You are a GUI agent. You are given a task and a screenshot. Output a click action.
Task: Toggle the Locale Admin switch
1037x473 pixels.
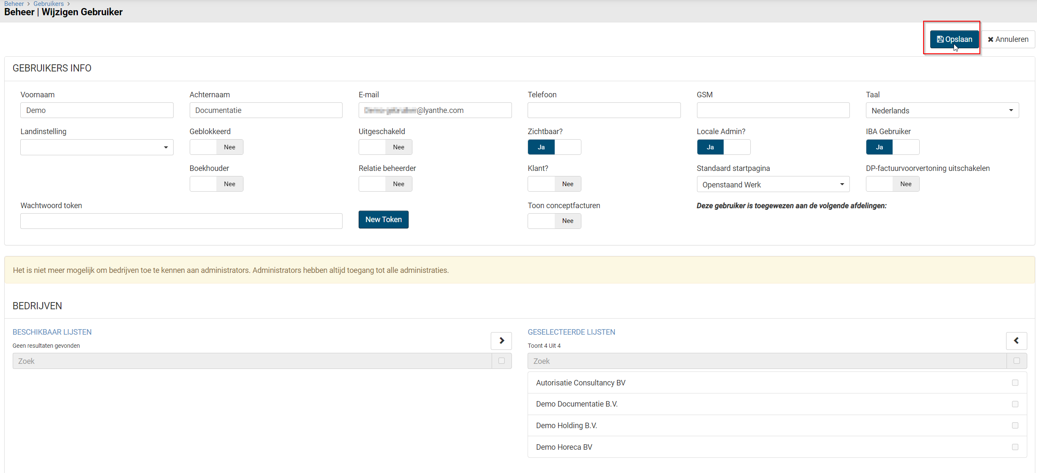[x=723, y=147]
